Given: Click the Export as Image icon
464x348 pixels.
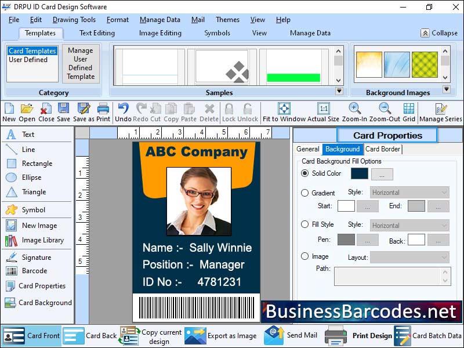Looking at the screenshot, I should coord(194,335).
